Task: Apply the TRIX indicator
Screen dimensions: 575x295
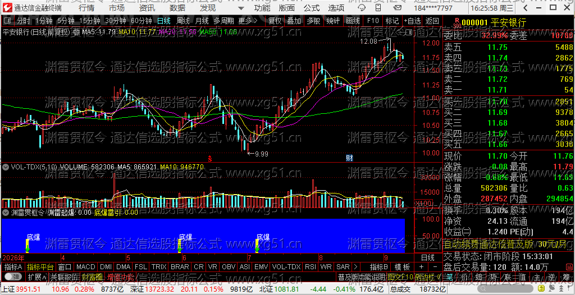Action: tap(159, 266)
